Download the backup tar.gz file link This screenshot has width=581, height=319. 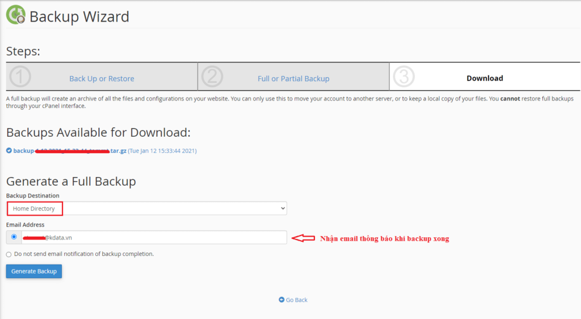pyautogui.click(x=70, y=151)
